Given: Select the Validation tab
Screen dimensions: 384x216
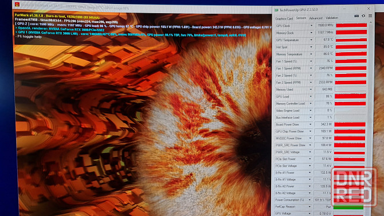Looking at the screenshot, I should [332, 18].
